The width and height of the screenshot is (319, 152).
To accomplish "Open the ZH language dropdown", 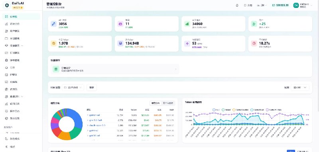I will (262, 6).
